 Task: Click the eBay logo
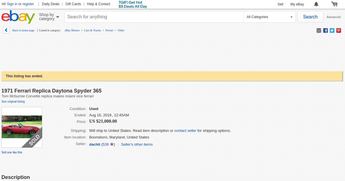coord(18,17)
